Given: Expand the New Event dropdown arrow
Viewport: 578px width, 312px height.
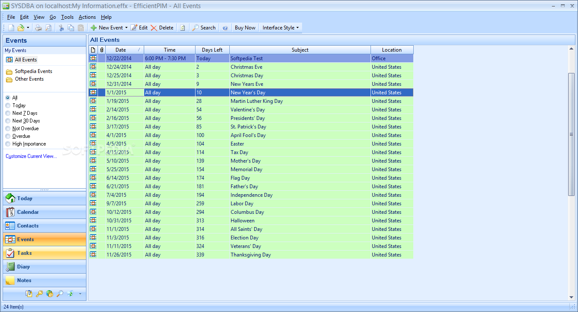Looking at the screenshot, I should 126,28.
